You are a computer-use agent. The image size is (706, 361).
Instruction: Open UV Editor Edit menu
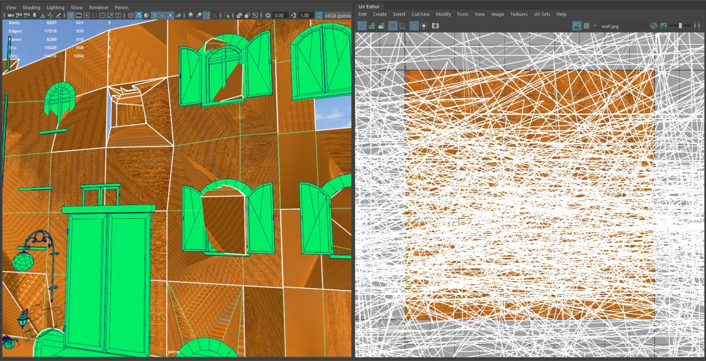click(x=362, y=14)
